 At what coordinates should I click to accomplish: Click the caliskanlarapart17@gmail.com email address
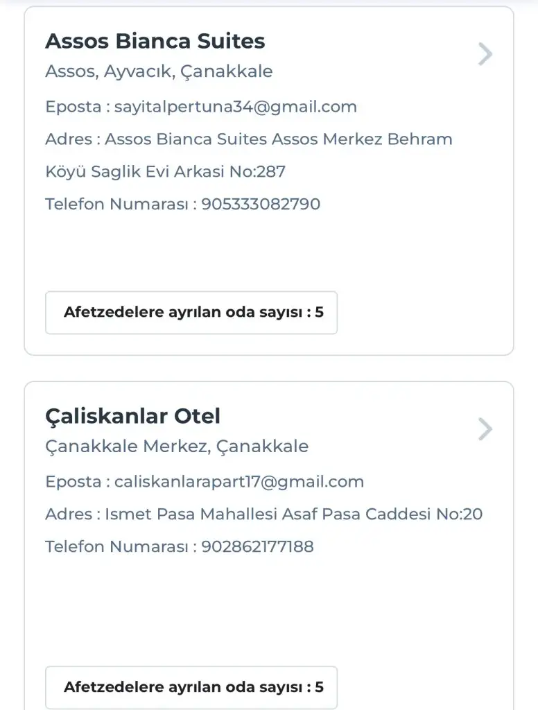[239, 482]
